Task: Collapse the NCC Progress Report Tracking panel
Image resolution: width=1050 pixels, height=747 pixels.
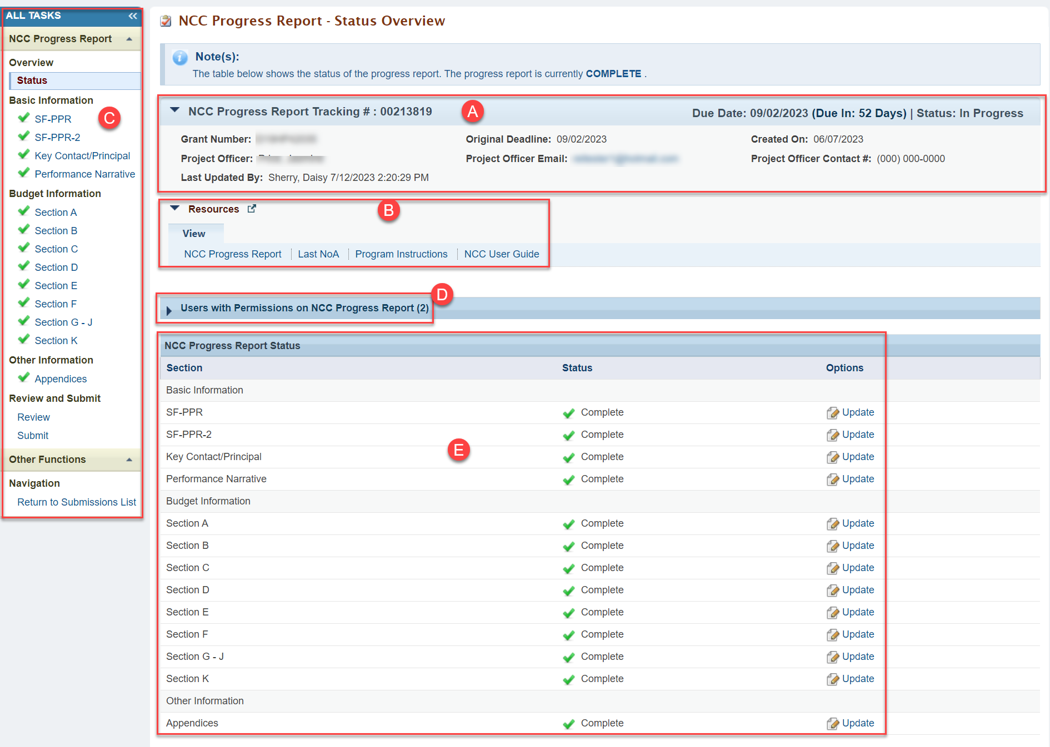Action: (x=175, y=110)
